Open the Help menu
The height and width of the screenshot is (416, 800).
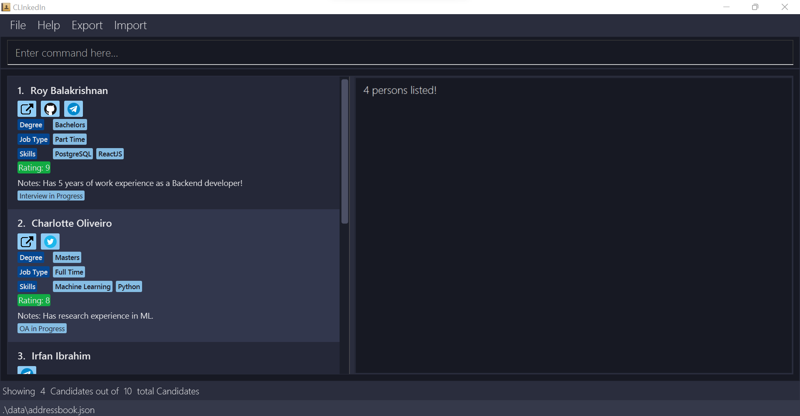pyautogui.click(x=49, y=25)
